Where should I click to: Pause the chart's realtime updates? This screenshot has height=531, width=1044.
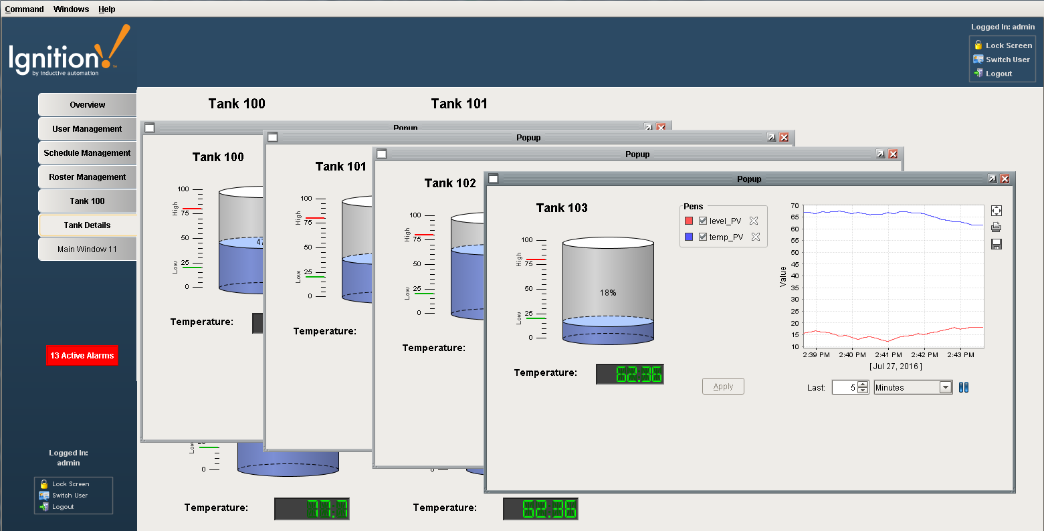tap(963, 387)
